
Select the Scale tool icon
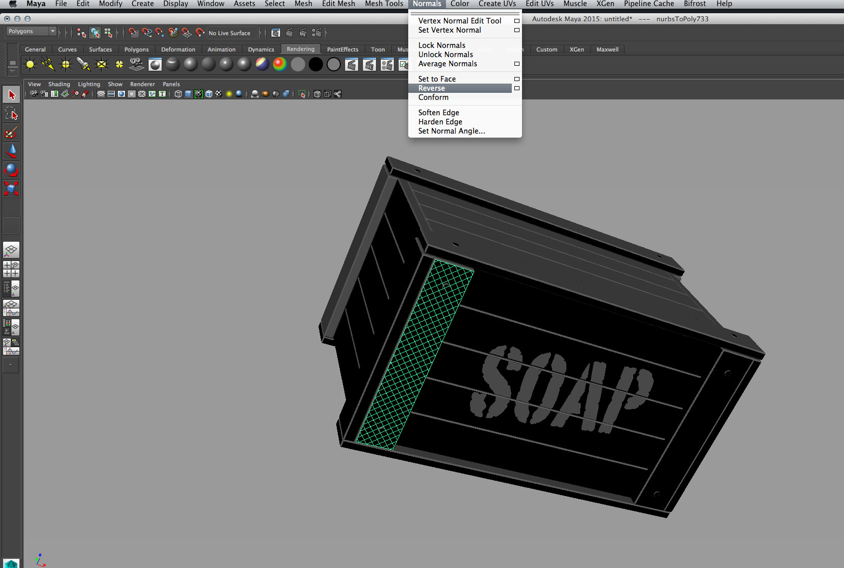pos(11,189)
